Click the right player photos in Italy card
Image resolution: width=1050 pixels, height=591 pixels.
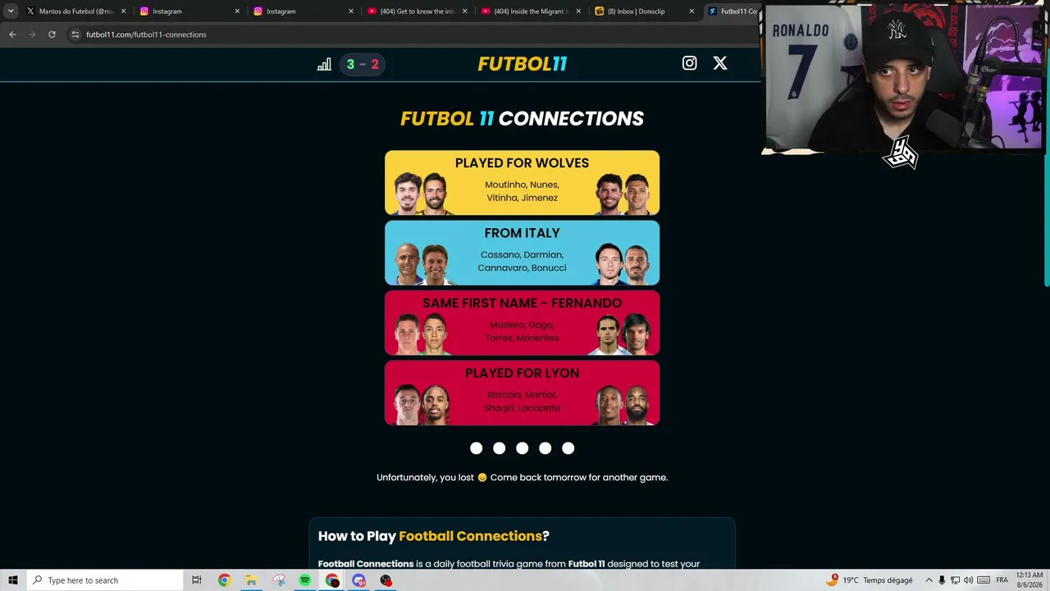(623, 263)
